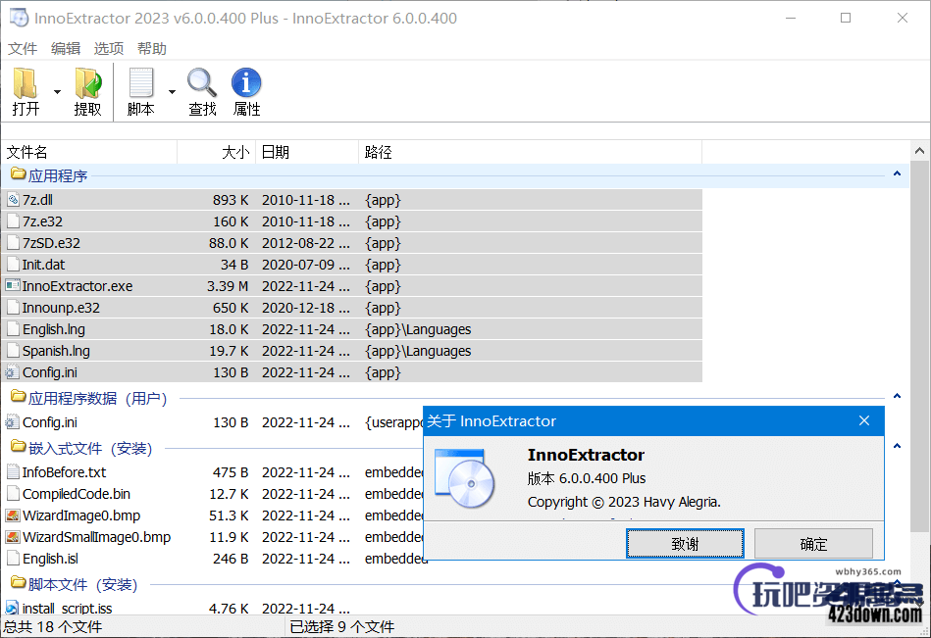Click the 提取 (Extract) toolbar icon
Image resolution: width=931 pixels, height=638 pixels.
pyautogui.click(x=88, y=83)
